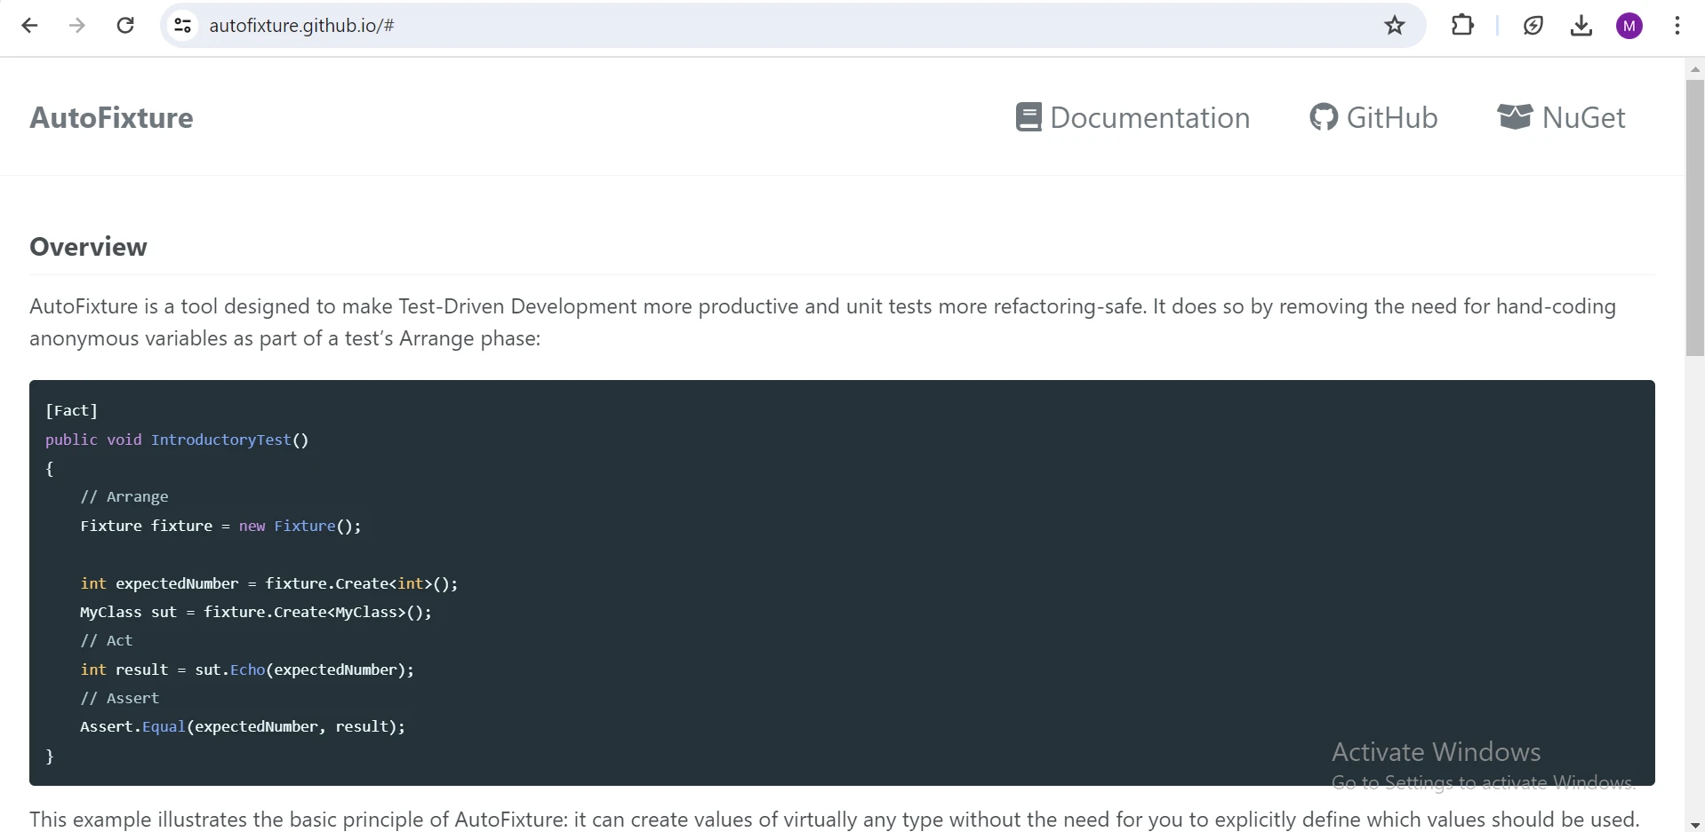
Task: Open the Documentation link text
Action: [x=1149, y=117]
